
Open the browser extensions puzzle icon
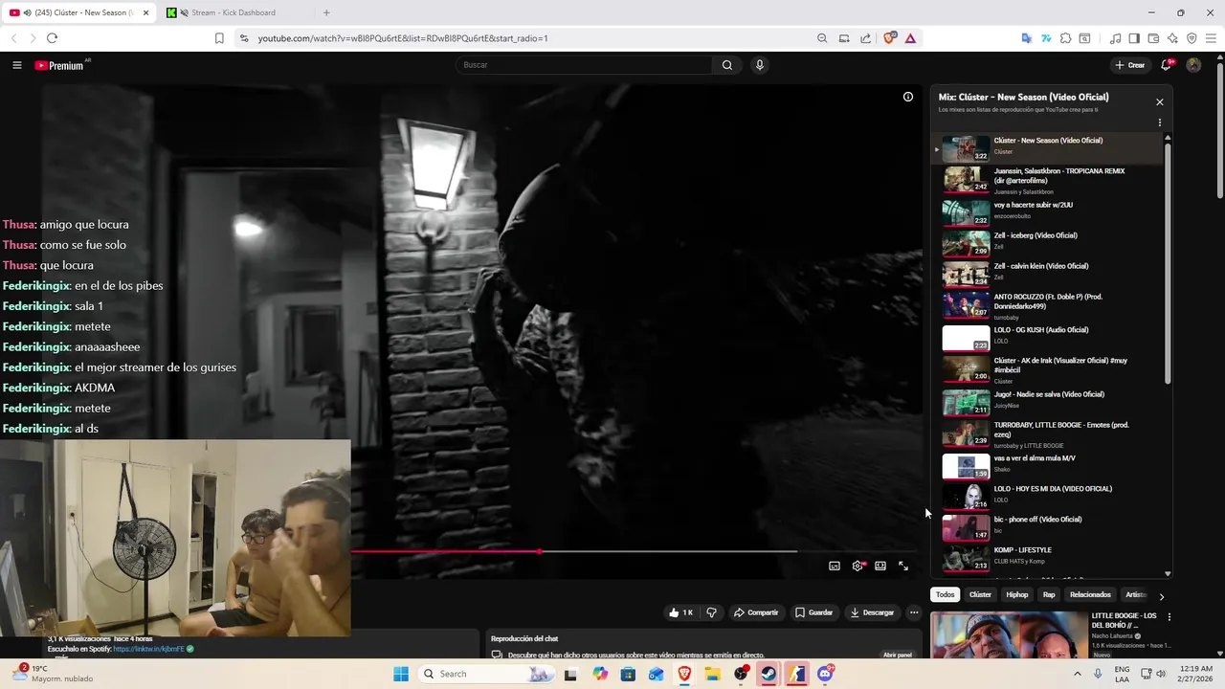click(x=1065, y=38)
